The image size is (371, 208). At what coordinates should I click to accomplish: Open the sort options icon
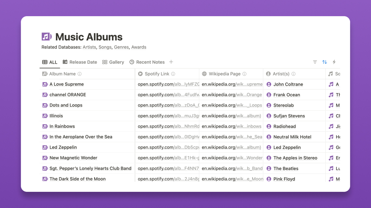(324, 62)
